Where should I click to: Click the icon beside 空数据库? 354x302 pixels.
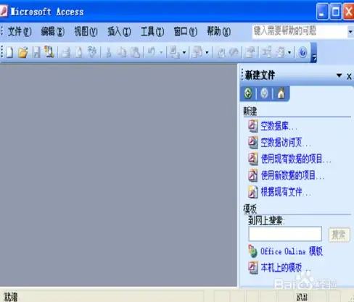[253, 126]
